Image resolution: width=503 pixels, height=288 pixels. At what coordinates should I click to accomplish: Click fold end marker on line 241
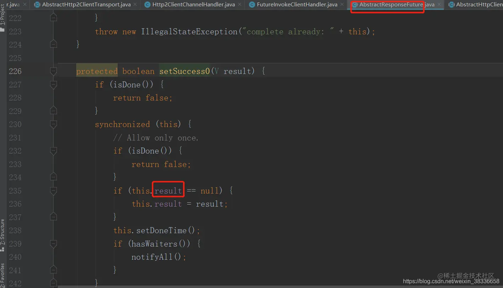(54, 270)
